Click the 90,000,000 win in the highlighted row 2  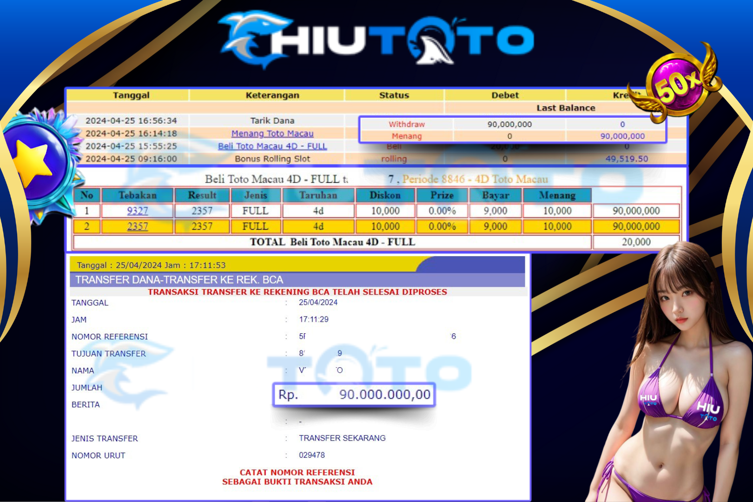636,226
